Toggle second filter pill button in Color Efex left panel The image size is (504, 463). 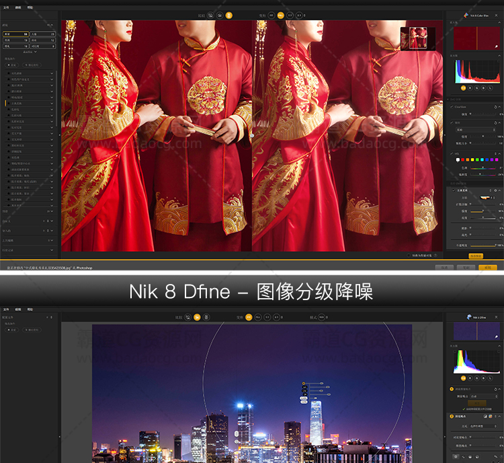point(32,65)
